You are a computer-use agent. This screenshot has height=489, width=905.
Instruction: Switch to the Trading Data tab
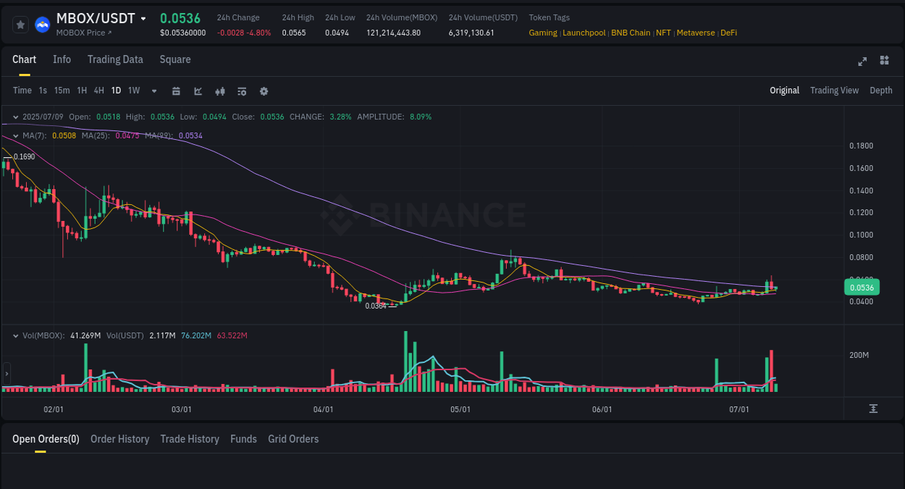pos(115,59)
